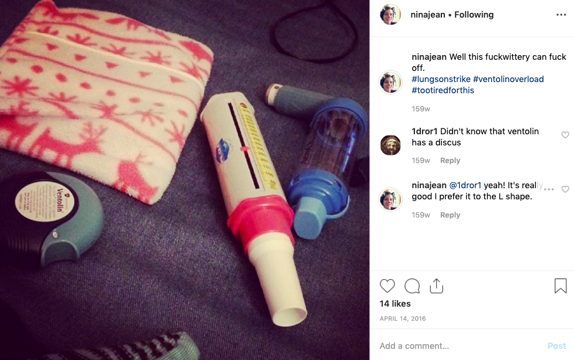
Task: Like the post with heart icon
Action: point(387,286)
